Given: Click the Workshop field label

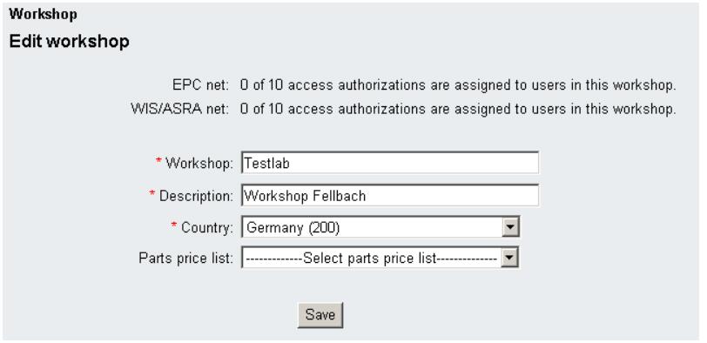Looking at the screenshot, I should pyautogui.click(x=199, y=163).
